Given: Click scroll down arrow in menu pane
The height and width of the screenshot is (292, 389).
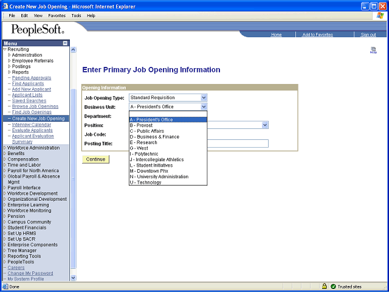Looking at the screenshot, I should click(x=73, y=278).
